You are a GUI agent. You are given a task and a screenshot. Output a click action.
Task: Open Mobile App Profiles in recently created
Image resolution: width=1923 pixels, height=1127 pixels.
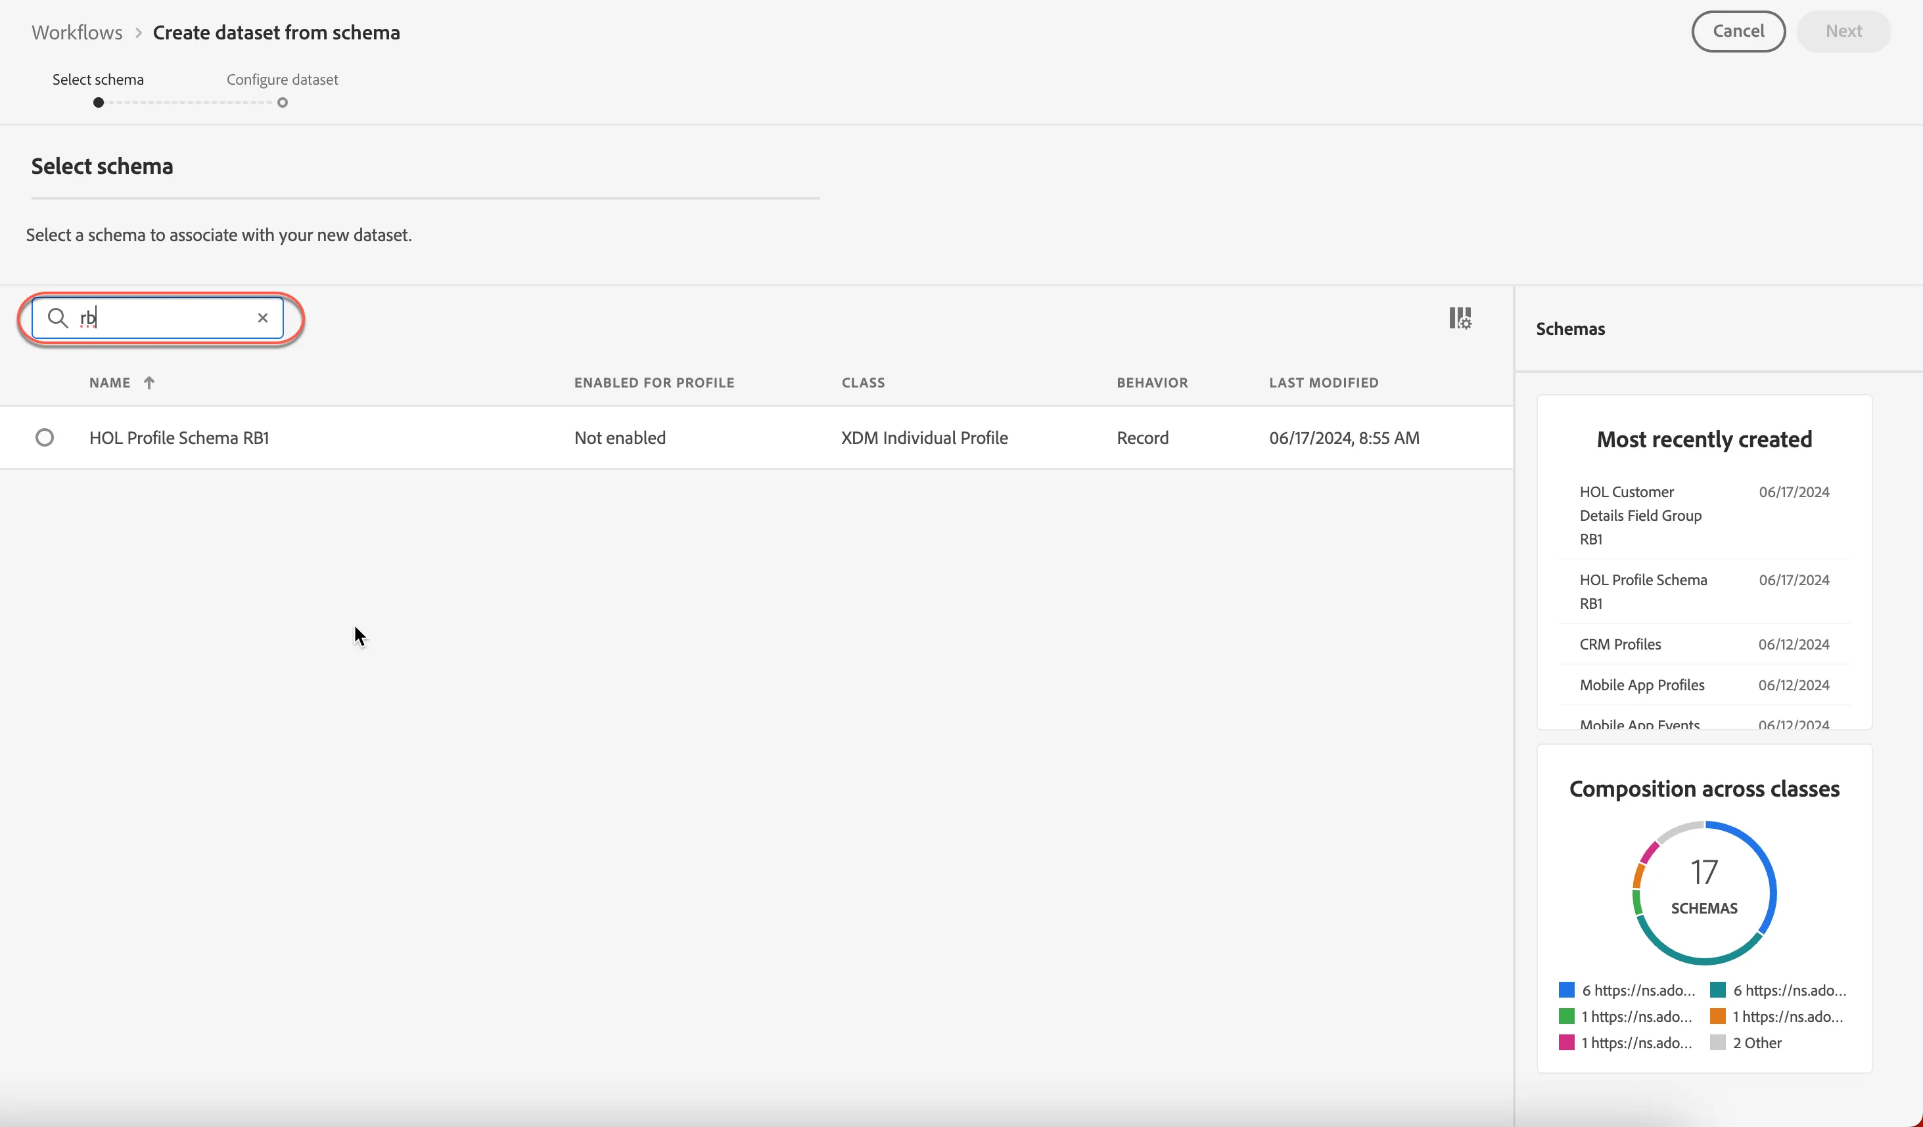tap(1642, 685)
